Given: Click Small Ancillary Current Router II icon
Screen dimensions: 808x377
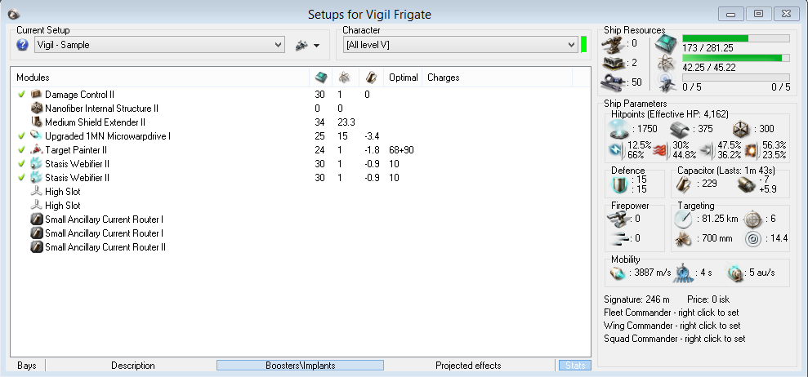Looking at the screenshot, I should click(x=36, y=247).
